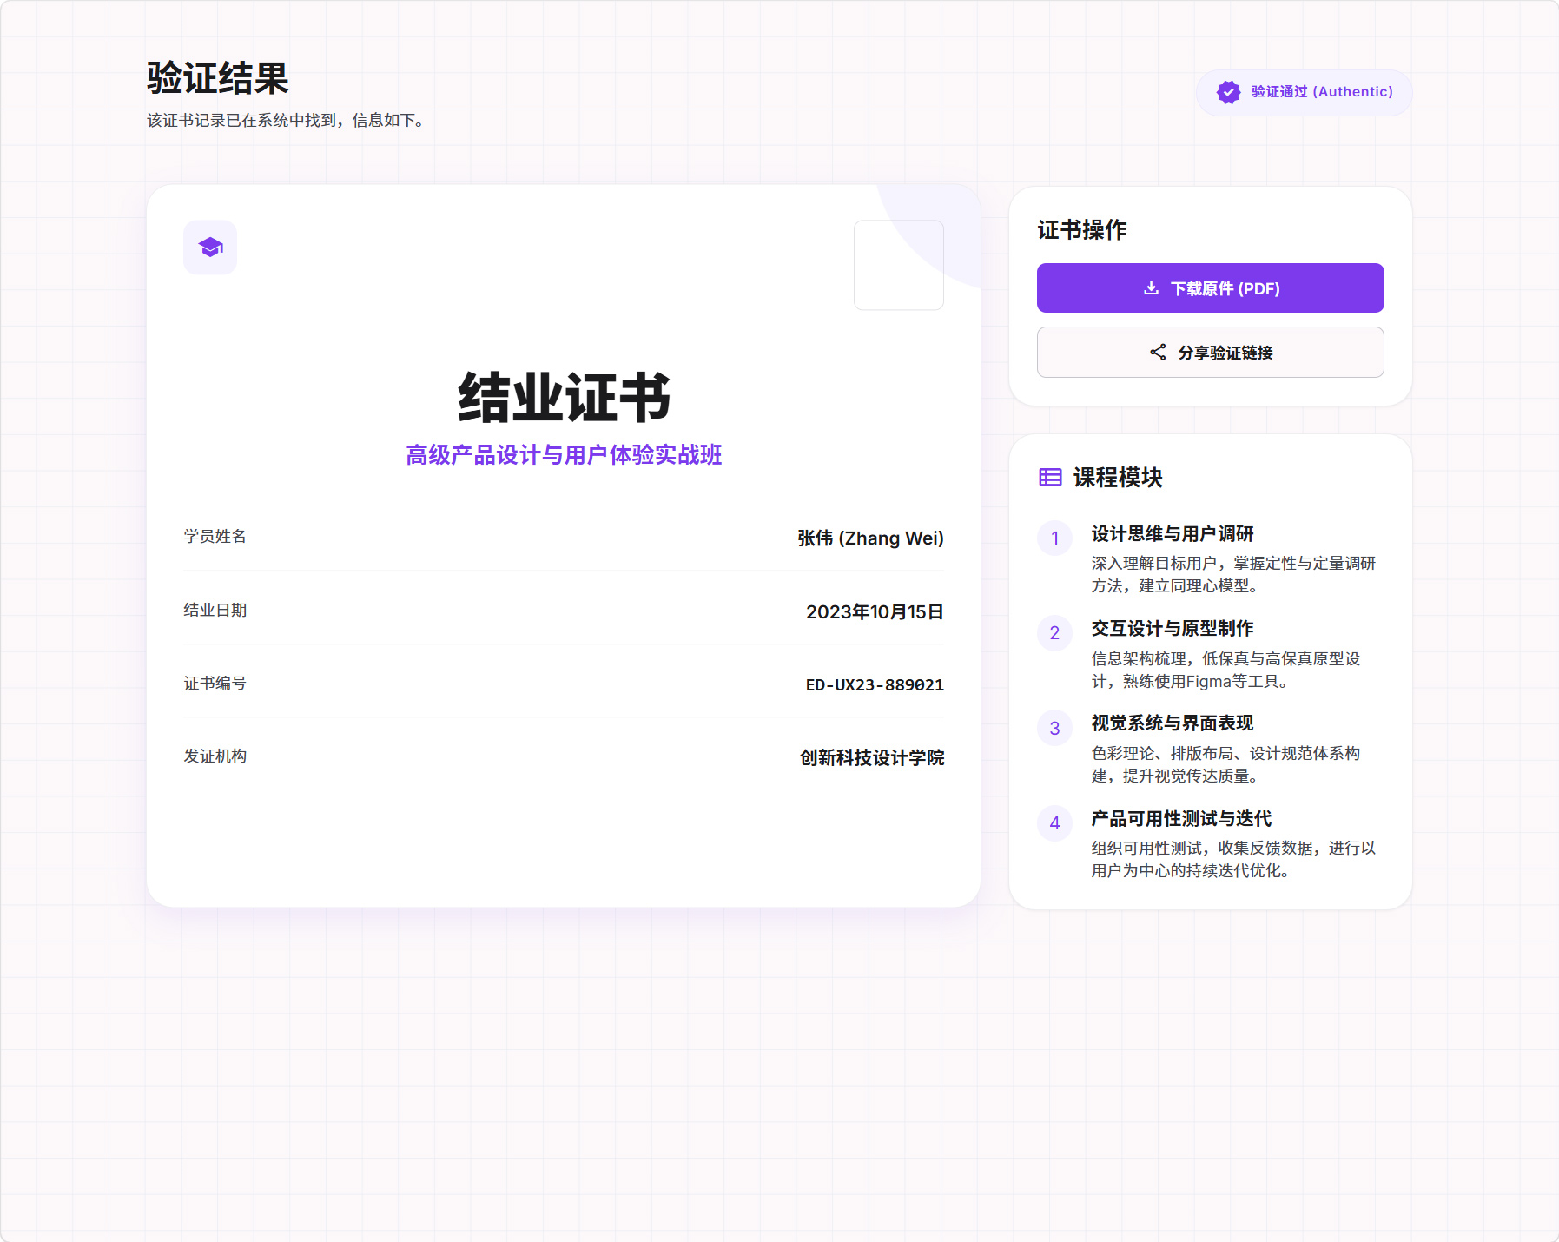1559x1242 pixels.
Task: Click the number 4 circle for 产品可用性测试与迭代
Action: pyautogui.click(x=1054, y=822)
